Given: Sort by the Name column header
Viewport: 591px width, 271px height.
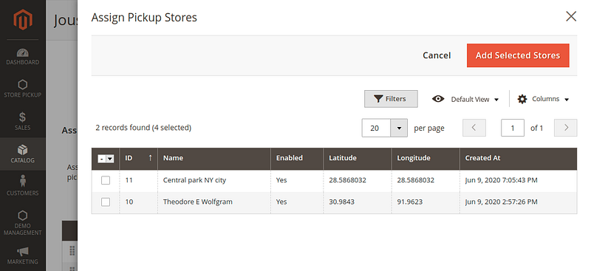Looking at the screenshot, I should (x=214, y=158).
